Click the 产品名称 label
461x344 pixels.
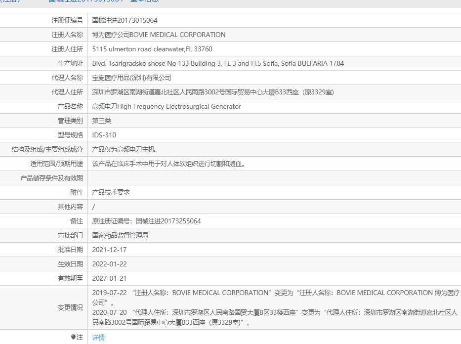pos(71,106)
